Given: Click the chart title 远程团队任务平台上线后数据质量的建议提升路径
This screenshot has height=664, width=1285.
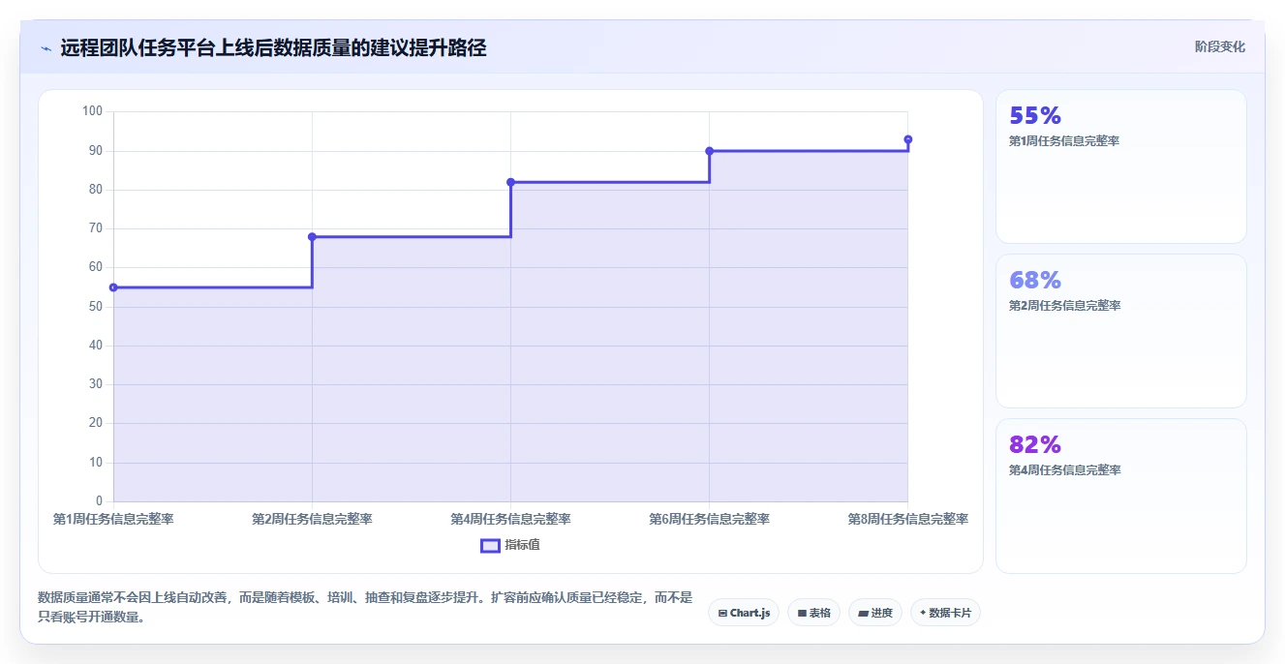Looking at the screenshot, I should click(273, 48).
